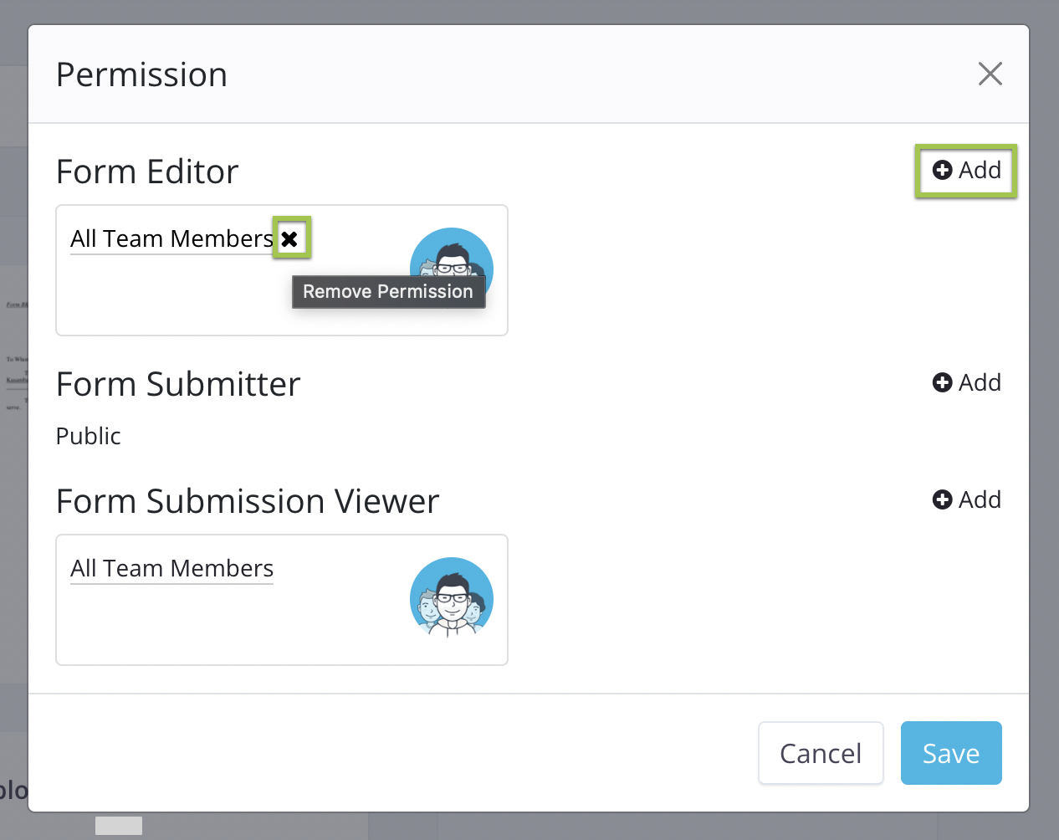Add a new Form Editor permission
Image resolution: width=1059 pixels, height=840 pixels.
pyautogui.click(x=966, y=171)
